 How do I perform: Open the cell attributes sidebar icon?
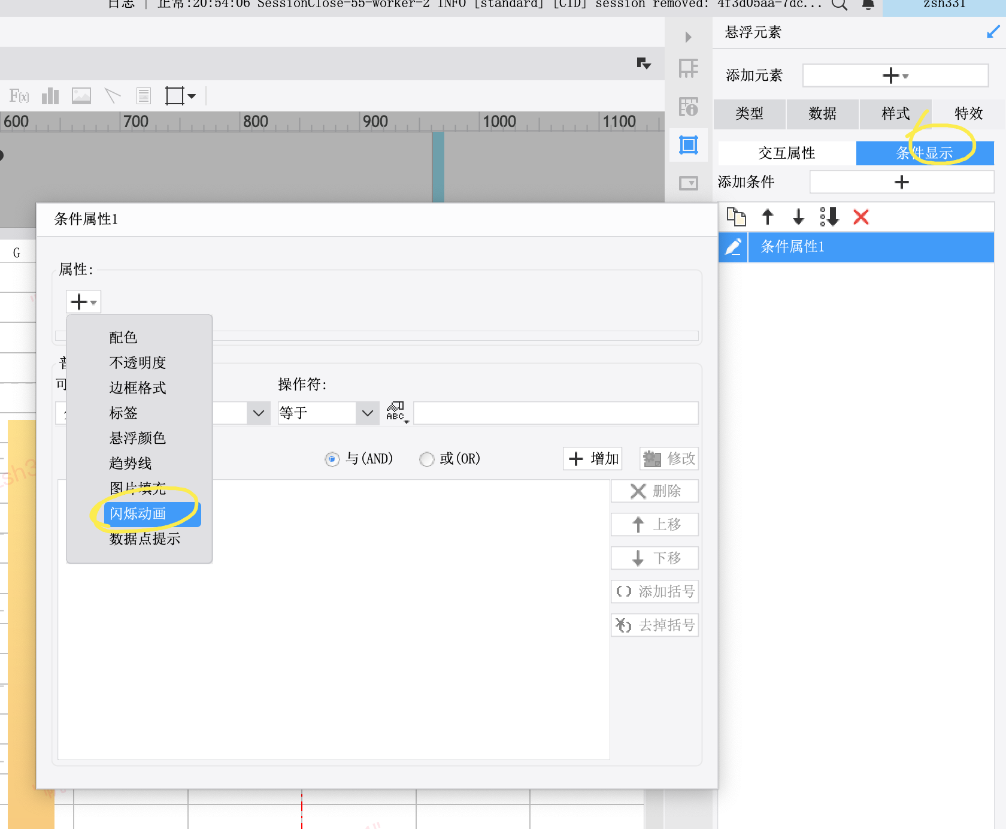pyautogui.click(x=689, y=68)
